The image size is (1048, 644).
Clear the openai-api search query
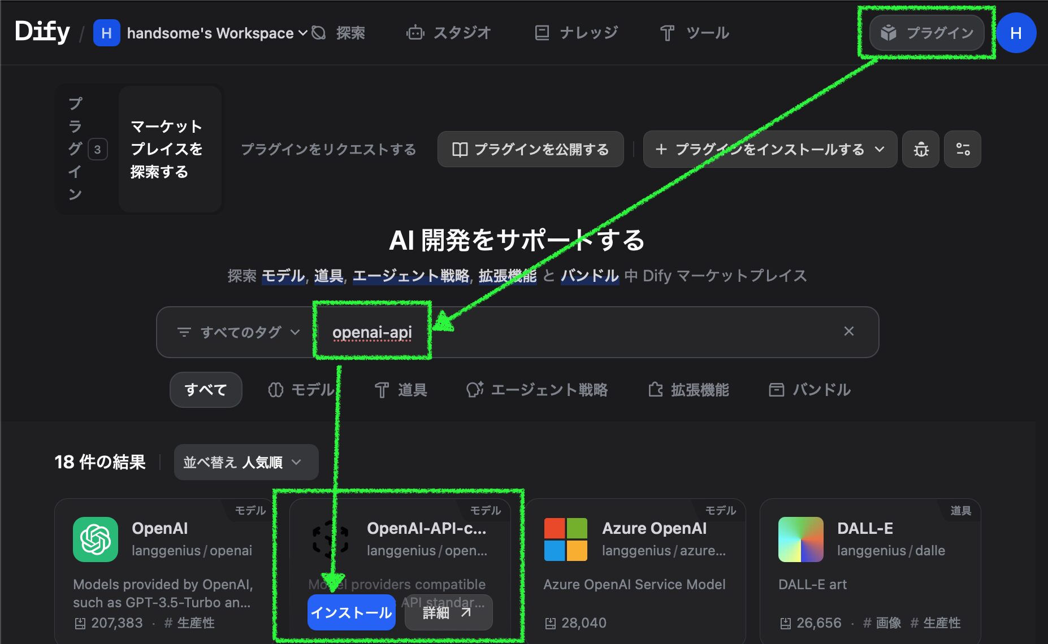(848, 331)
